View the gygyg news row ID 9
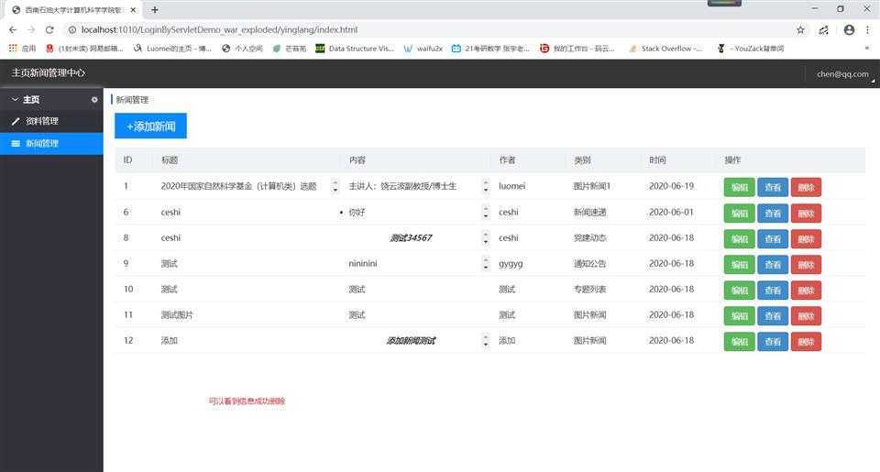 coord(773,264)
